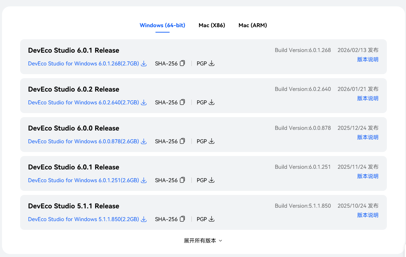Screen dimensions: 406x257
Task: Click SHA-256 label in the 5.1.1.850 row
Action: coord(166,219)
